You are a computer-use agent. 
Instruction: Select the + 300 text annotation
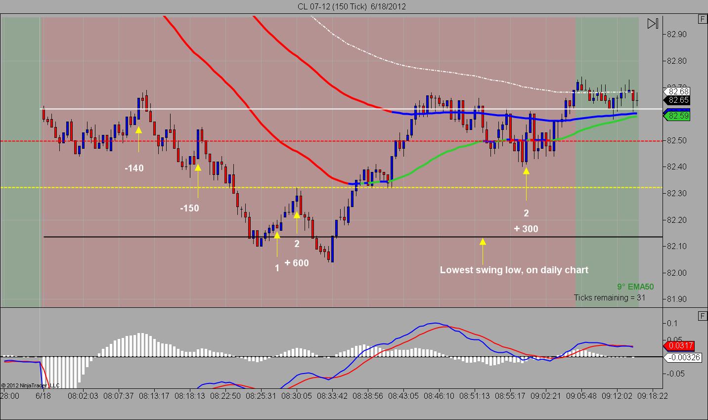(x=526, y=229)
